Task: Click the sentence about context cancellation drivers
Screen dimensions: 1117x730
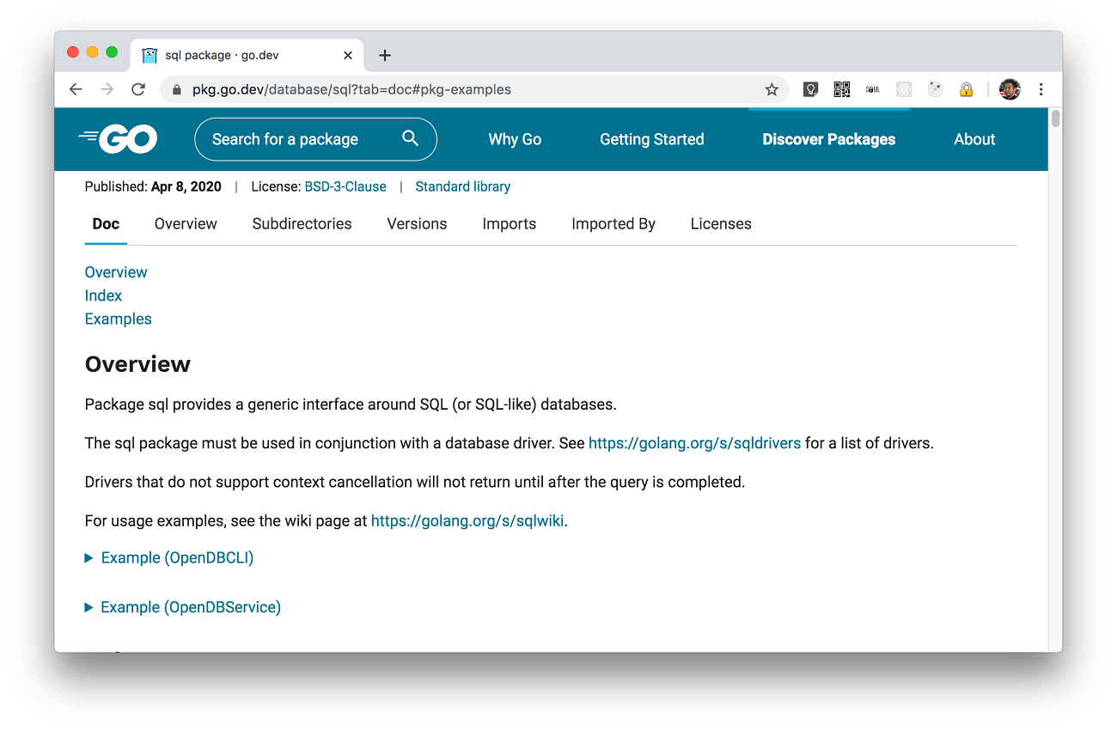Action: point(415,482)
